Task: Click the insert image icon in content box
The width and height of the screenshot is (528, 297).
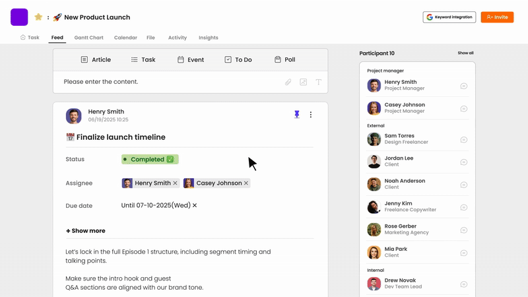Action: pyautogui.click(x=304, y=82)
